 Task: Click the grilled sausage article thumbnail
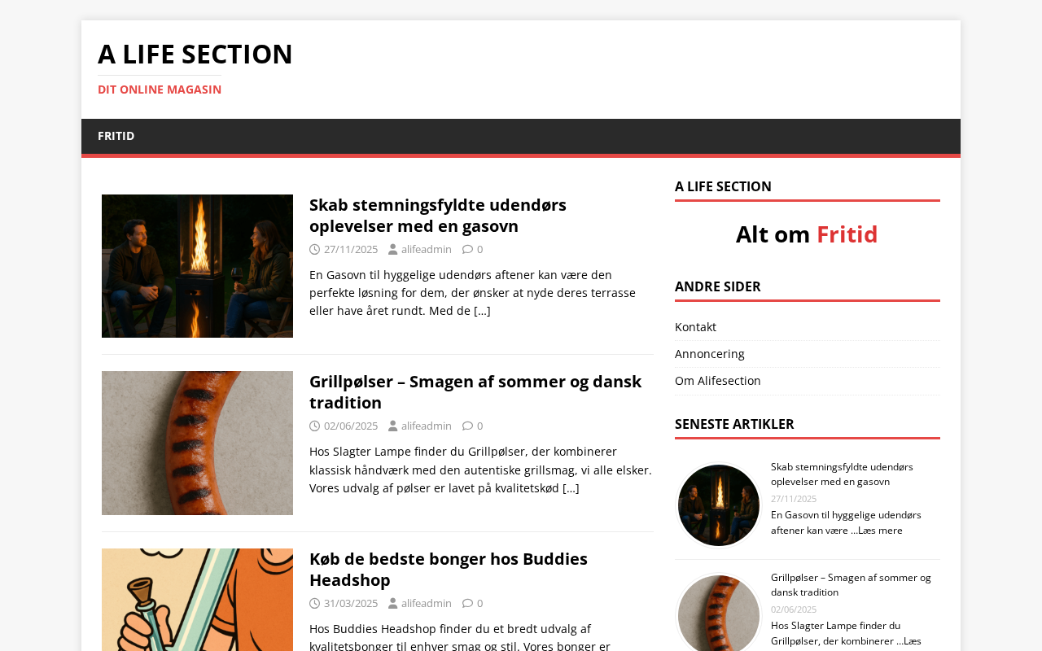pyautogui.click(x=197, y=443)
